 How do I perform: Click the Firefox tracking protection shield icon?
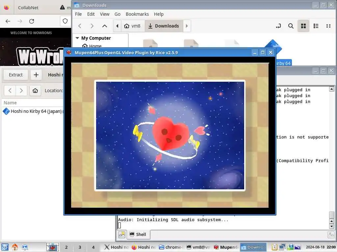pyautogui.click(x=65, y=21)
